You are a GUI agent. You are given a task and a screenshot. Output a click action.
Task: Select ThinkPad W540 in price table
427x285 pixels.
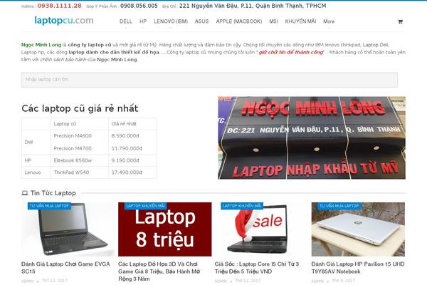click(71, 172)
